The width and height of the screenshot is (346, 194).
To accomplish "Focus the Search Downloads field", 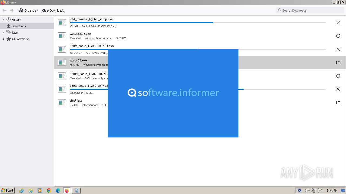I will pos(310,11).
